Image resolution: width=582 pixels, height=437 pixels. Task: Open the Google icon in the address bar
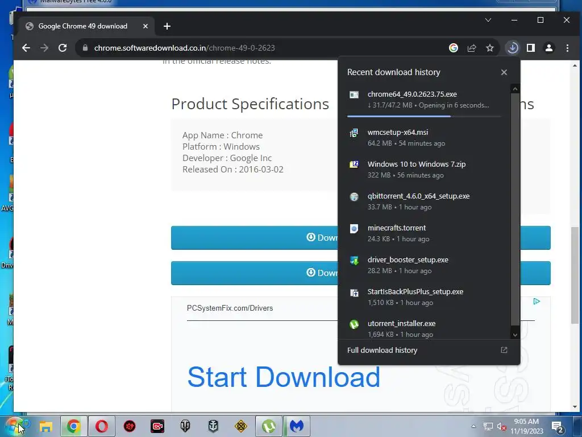pos(453,48)
